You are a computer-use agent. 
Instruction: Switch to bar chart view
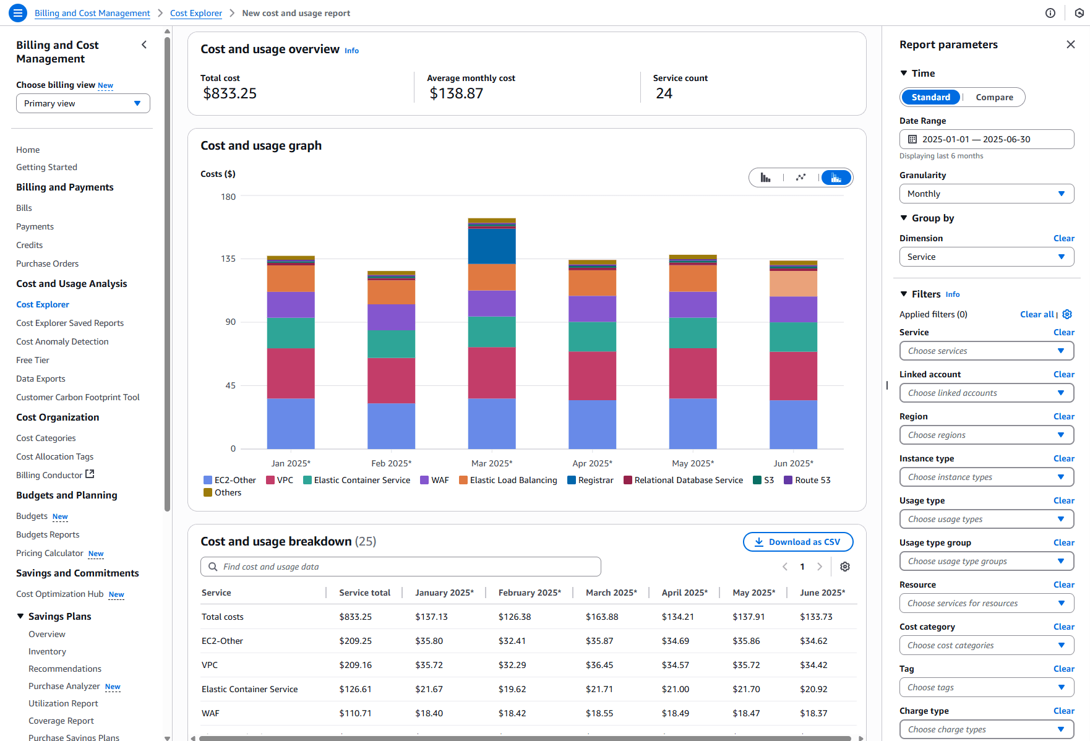(x=766, y=178)
